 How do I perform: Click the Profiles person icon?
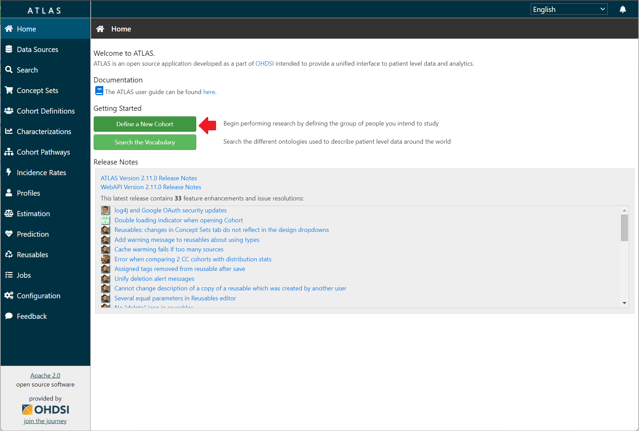[9, 193]
